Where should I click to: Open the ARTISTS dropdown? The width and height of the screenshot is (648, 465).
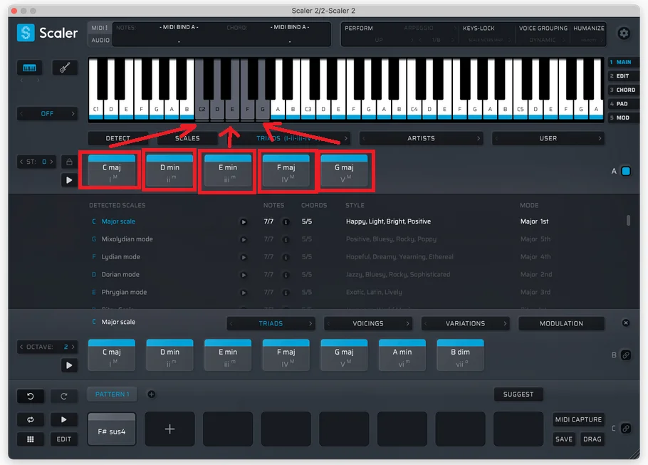(421, 138)
